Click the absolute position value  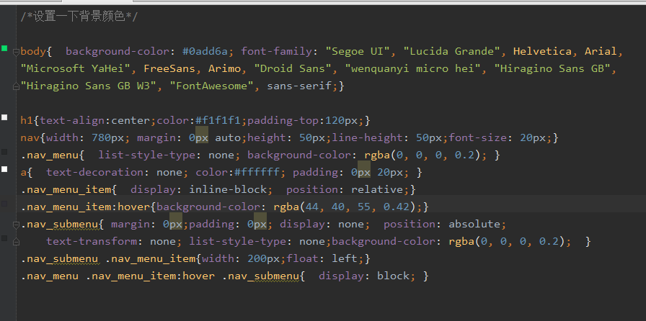tap(474, 225)
